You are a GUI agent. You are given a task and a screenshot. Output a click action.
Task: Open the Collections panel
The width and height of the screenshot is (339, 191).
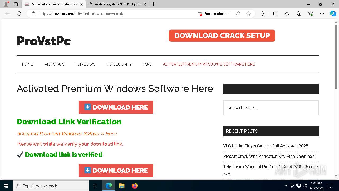click(x=299, y=14)
